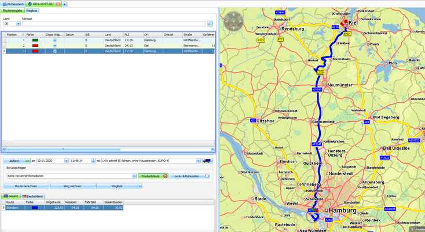Image resolution: width=425 pixels, height=232 pixels.
Task: Uncheck Dispo Weg checkbox in row 1
Action: 55,40
